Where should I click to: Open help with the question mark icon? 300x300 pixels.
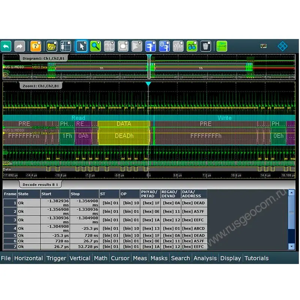pos(36,46)
